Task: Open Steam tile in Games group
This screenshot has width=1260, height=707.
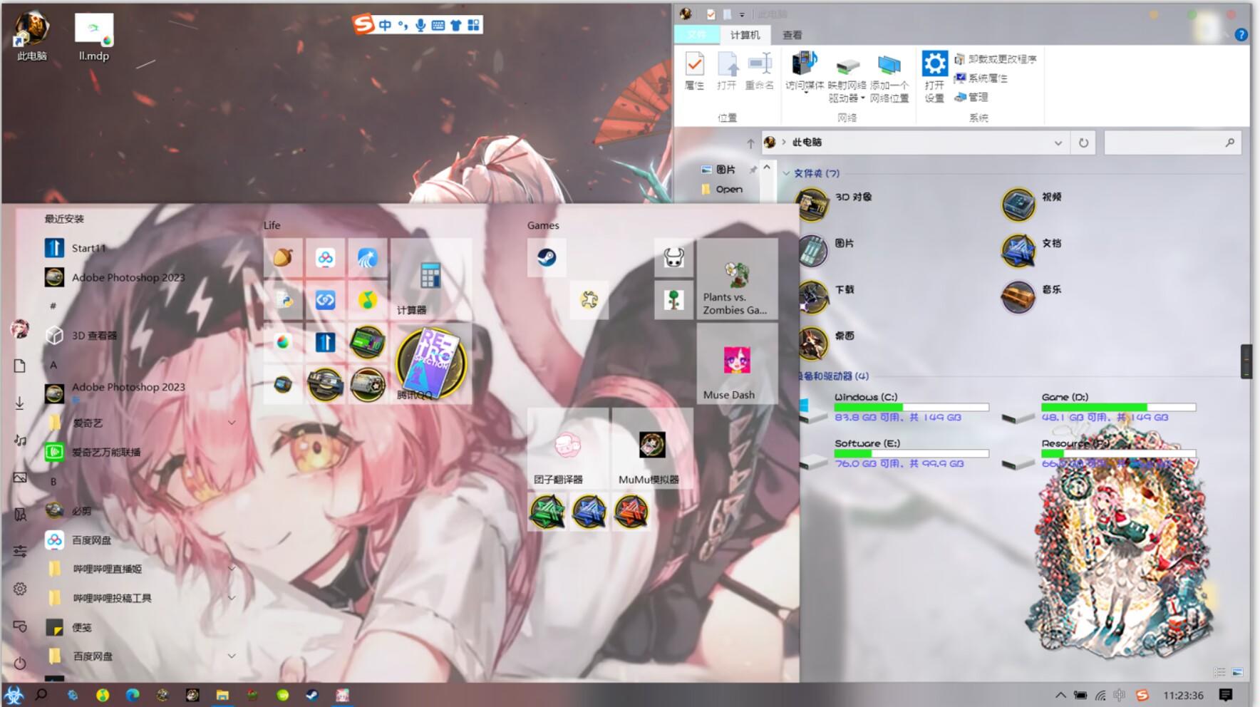Action: click(547, 257)
